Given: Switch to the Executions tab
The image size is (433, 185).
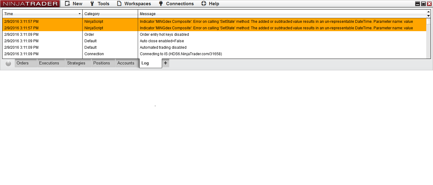Looking at the screenshot, I should pyautogui.click(x=51, y=63).
